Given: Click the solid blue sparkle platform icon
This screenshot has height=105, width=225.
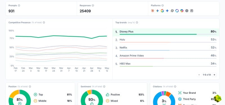Looking at the screenshot, I should pyautogui.click(x=167, y=11).
